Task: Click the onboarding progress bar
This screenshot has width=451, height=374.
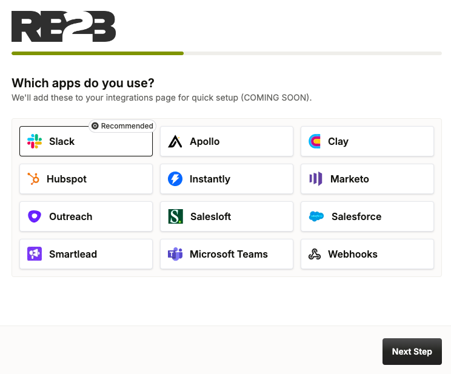Action: [x=226, y=53]
